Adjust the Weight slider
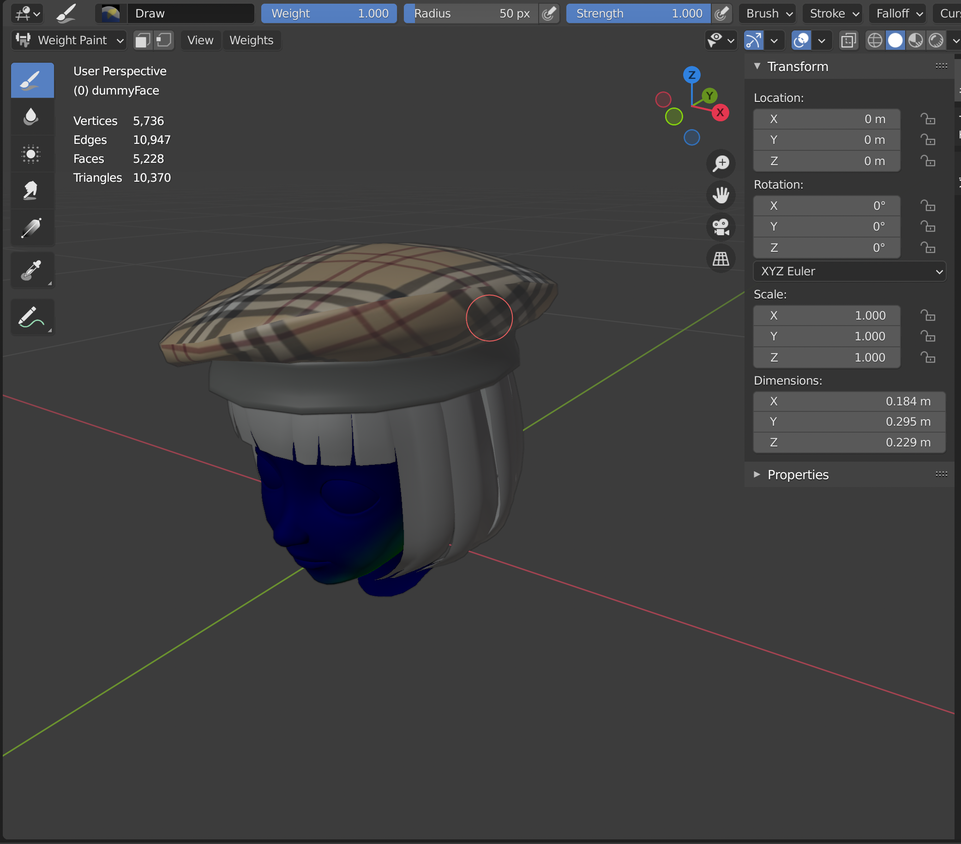Viewport: 961px width, 844px height. point(329,14)
